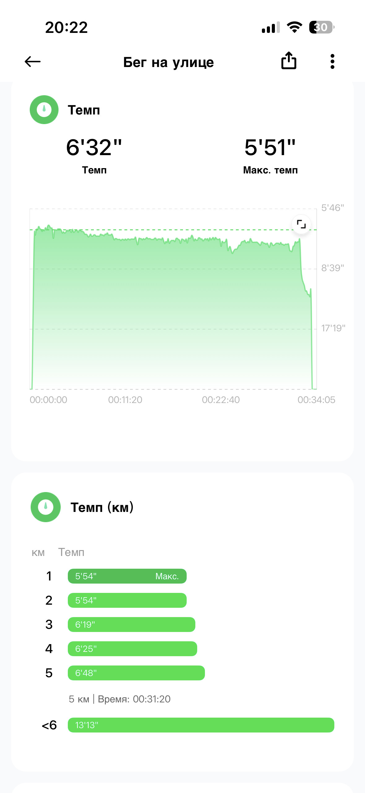Tap the battery indicator icon
The image size is (365, 793).
322,27
